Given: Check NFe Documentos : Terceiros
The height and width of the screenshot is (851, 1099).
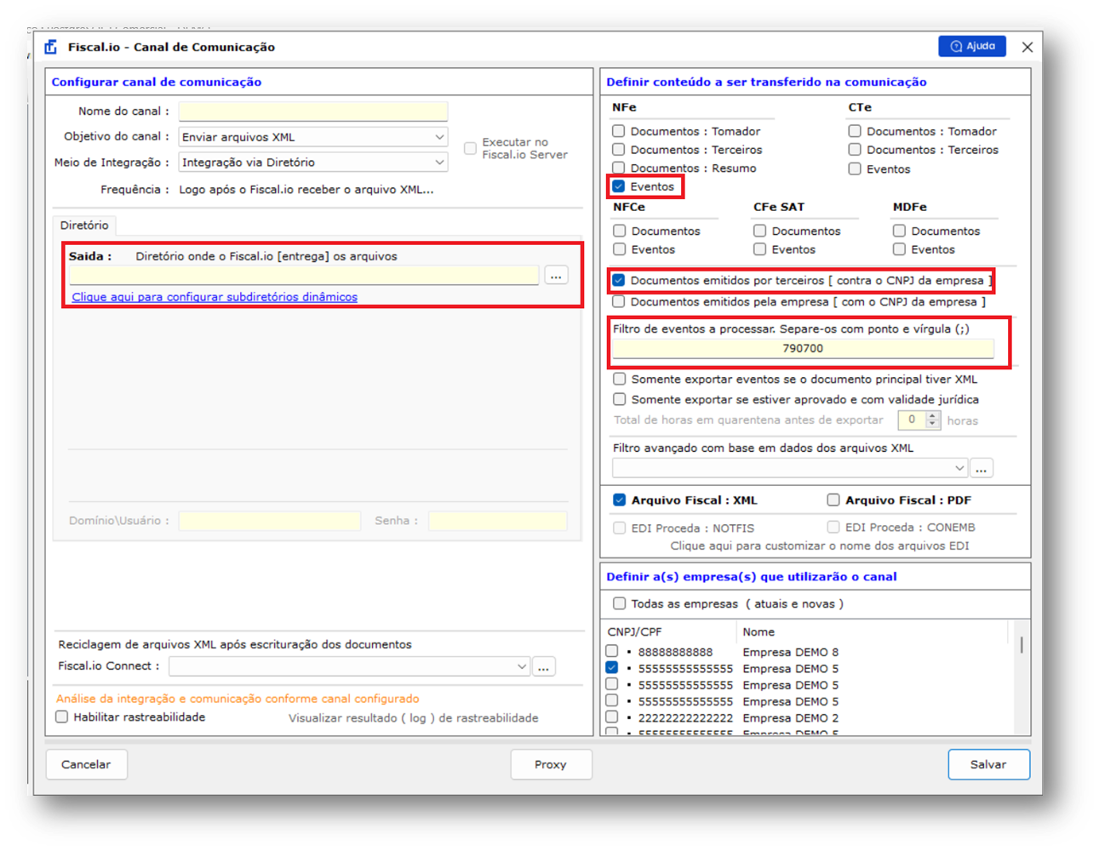Looking at the screenshot, I should [x=619, y=150].
